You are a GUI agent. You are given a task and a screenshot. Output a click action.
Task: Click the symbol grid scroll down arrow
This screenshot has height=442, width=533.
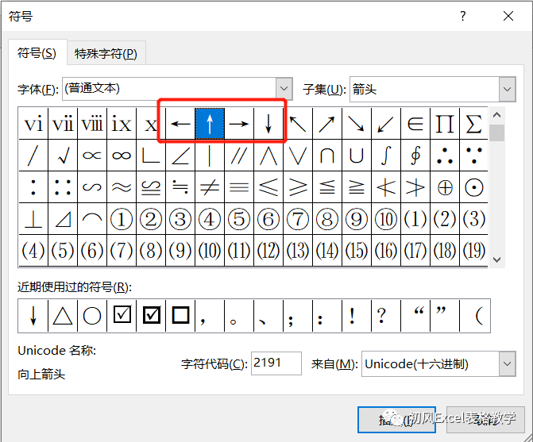pos(496,259)
